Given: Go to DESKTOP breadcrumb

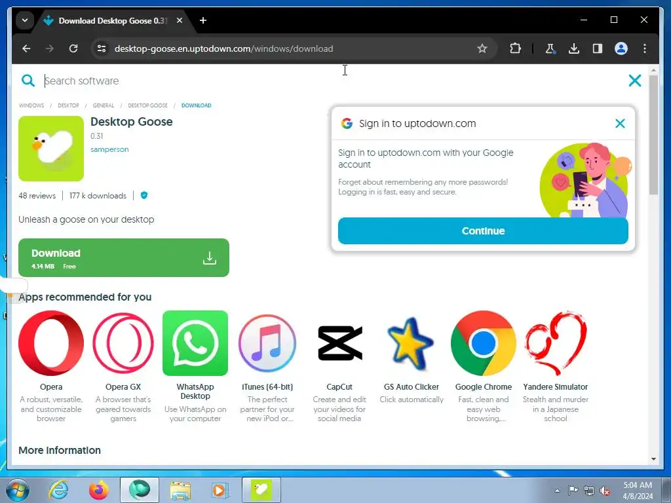Looking at the screenshot, I should [68, 105].
